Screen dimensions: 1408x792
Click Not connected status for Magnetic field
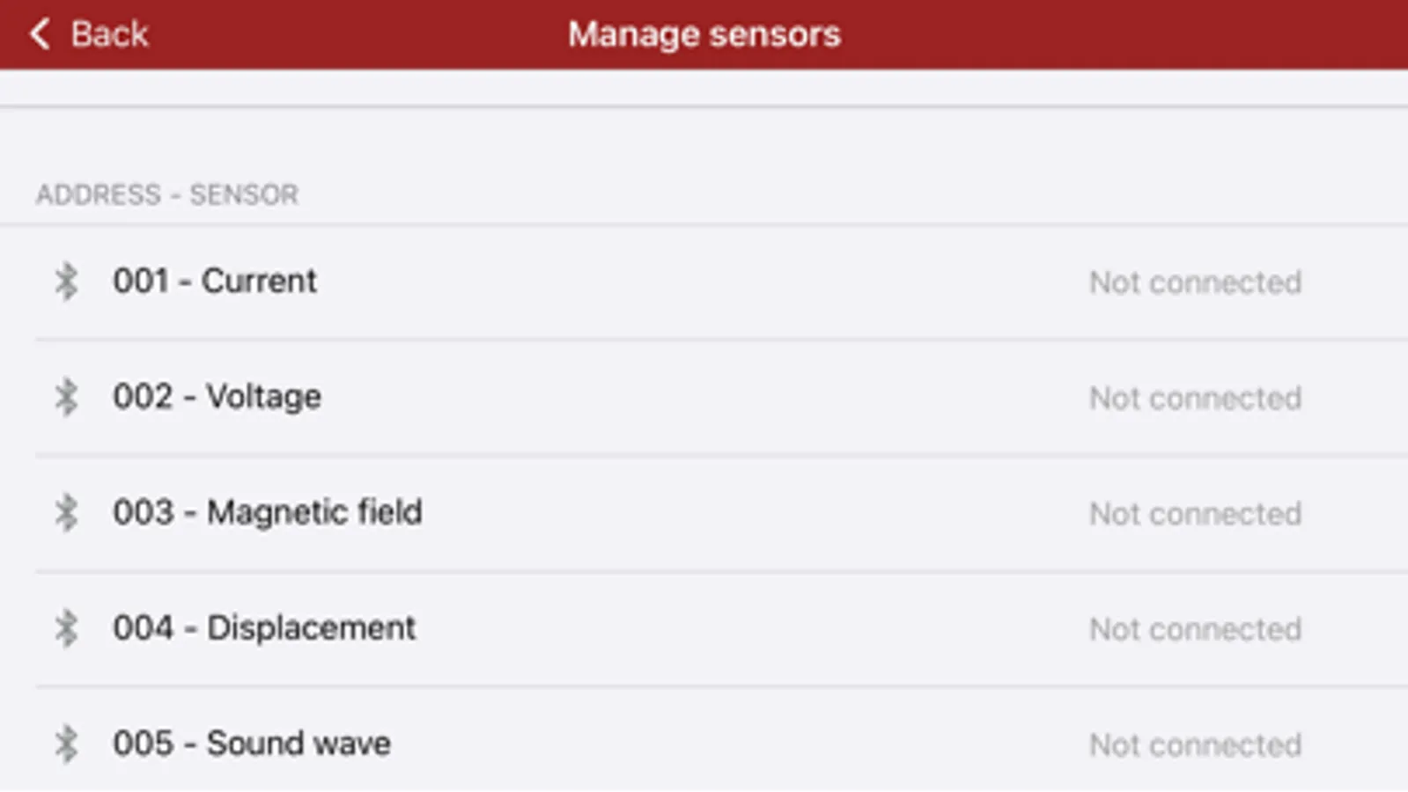pos(1195,514)
